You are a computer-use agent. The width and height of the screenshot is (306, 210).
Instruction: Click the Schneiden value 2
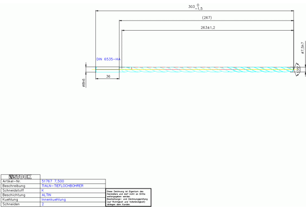tap(43, 204)
